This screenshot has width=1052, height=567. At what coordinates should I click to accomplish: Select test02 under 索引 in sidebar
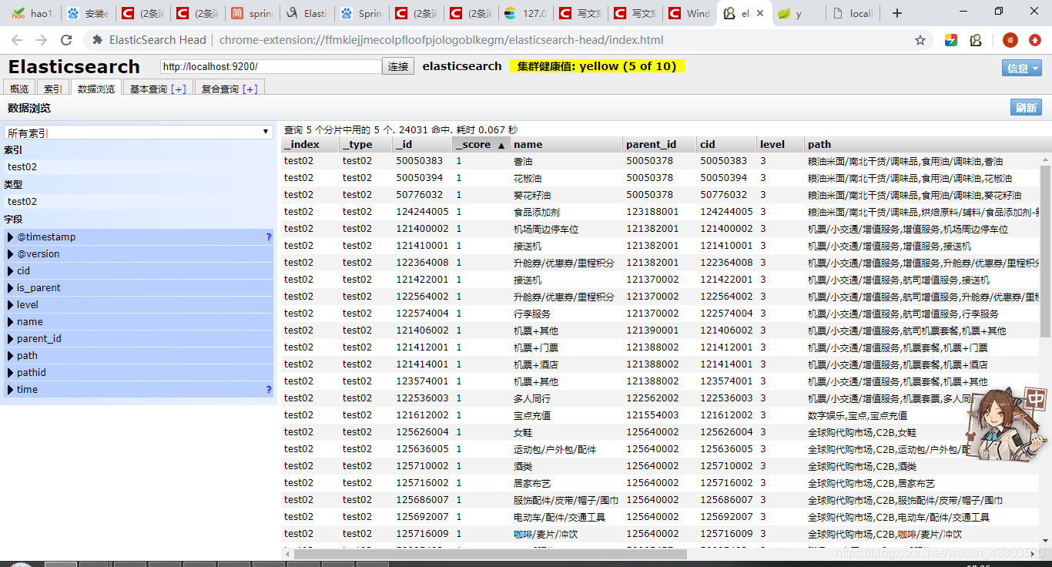pos(139,166)
